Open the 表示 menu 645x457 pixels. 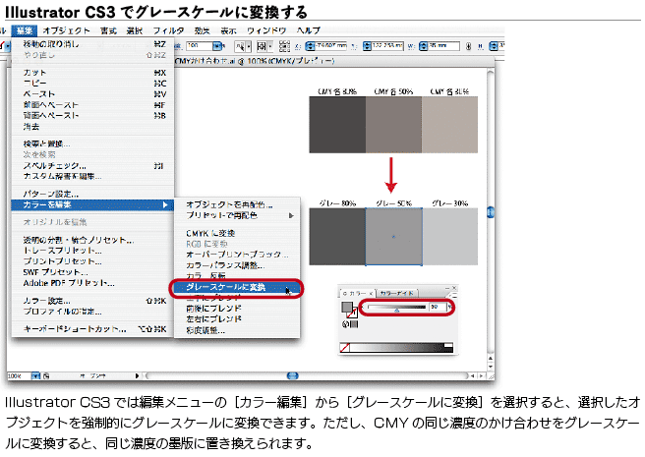228,30
